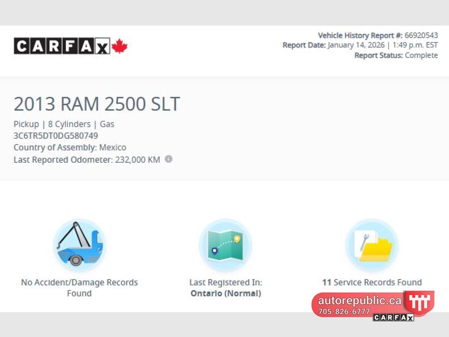
Task: Open 11 Service Records Found
Action: click(x=372, y=282)
